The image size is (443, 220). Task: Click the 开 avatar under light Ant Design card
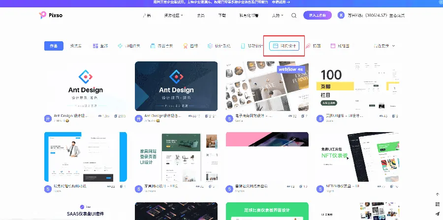(x=48, y=118)
